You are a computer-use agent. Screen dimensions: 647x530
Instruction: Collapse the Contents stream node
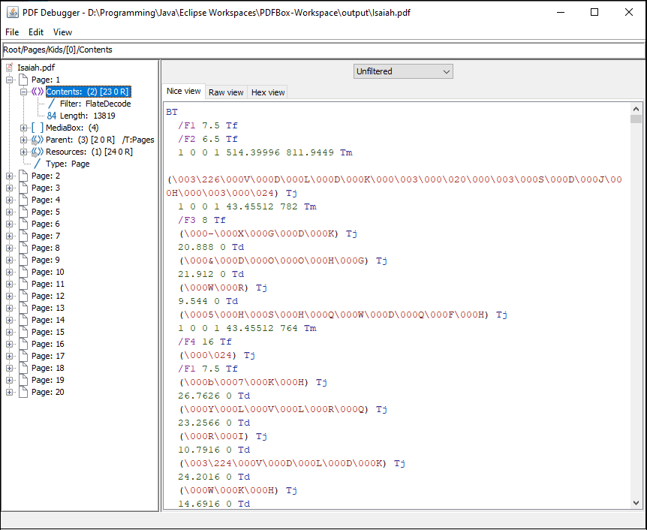click(x=24, y=92)
